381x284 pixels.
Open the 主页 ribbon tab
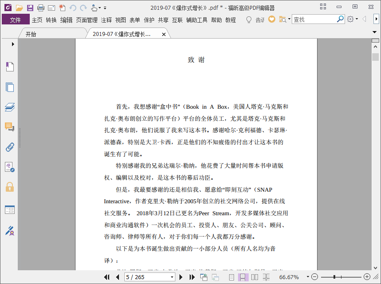click(37, 20)
